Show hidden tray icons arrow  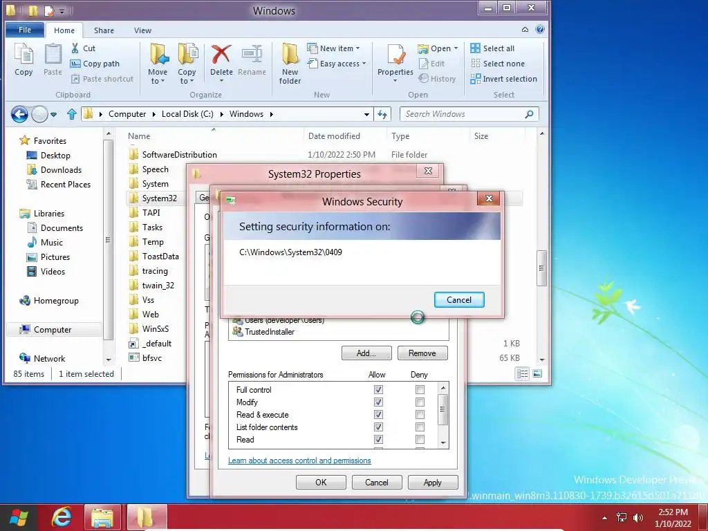604,518
